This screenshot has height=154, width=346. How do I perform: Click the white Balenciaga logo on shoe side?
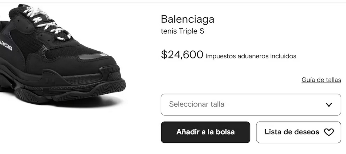point(6,45)
